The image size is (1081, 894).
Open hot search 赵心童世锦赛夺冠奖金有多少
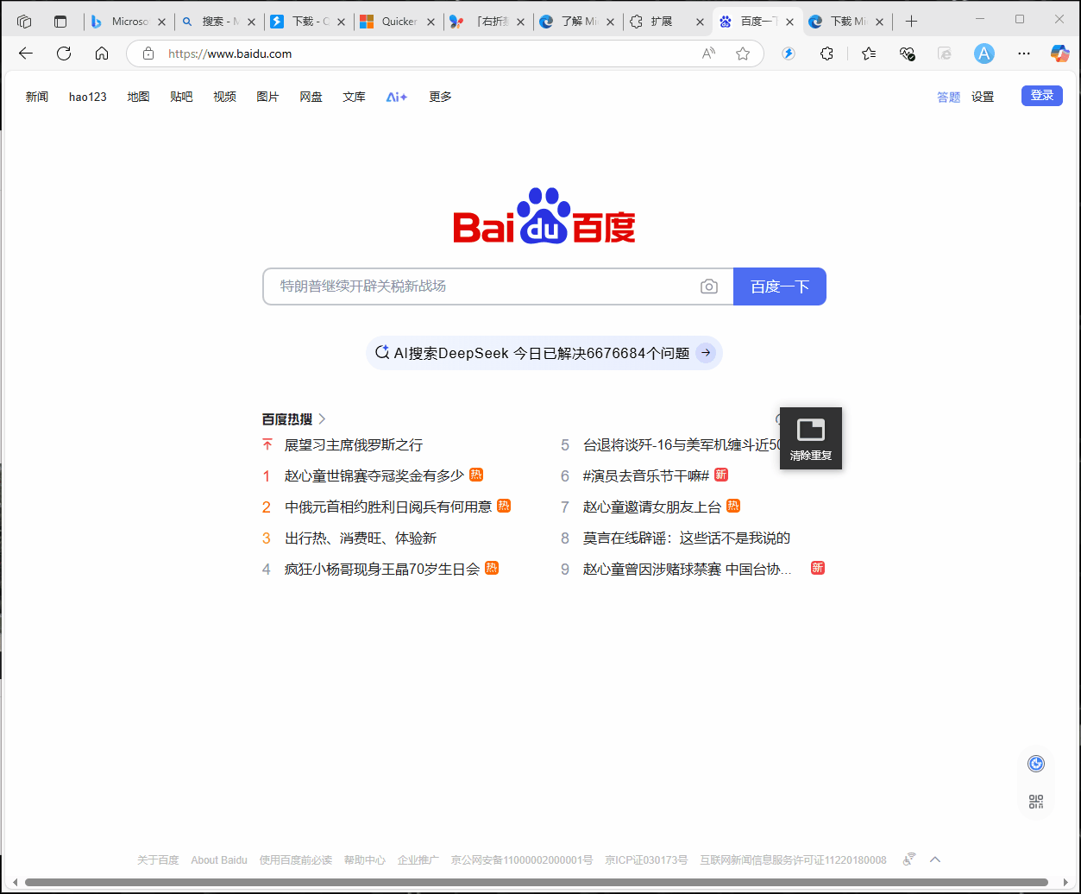click(x=374, y=475)
